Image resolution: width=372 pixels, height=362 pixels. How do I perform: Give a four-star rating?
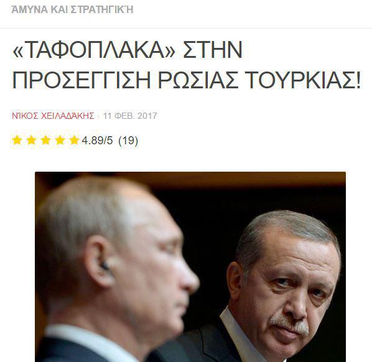[x=60, y=140]
